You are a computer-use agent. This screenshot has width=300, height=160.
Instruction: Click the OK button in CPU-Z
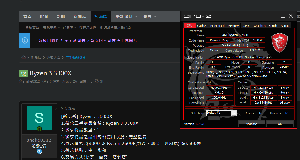pyautogui.click(x=280, y=124)
